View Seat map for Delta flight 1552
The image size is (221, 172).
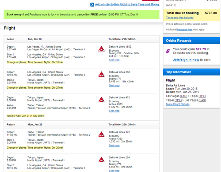(x=114, y=60)
